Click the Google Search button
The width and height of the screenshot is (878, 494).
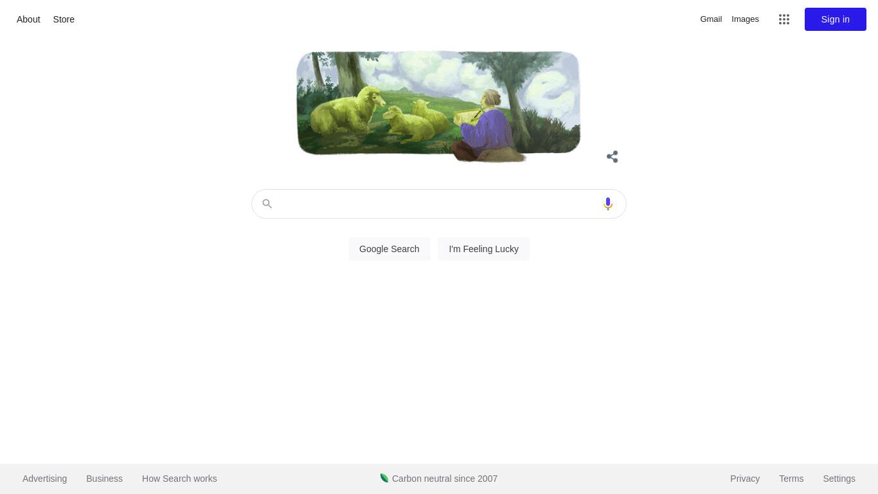[x=390, y=249]
